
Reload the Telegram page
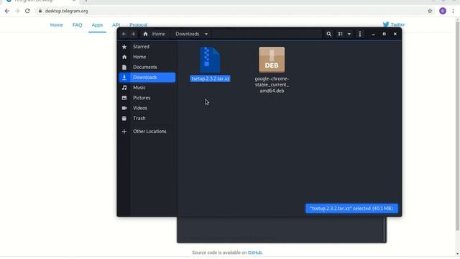pos(27,11)
